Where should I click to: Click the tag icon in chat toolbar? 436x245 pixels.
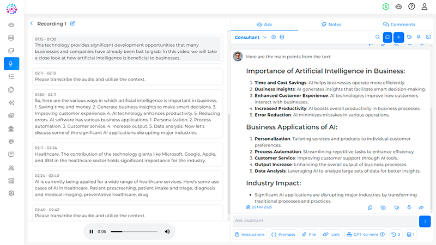click(409, 37)
